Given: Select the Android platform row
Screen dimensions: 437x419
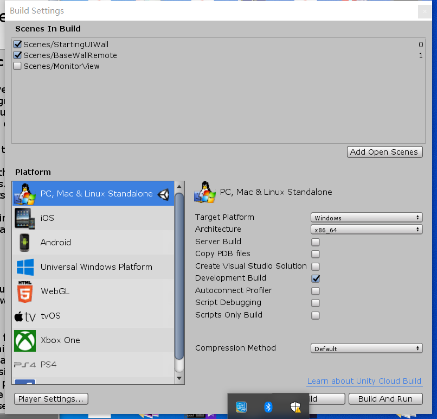Looking at the screenshot, I should [x=93, y=243].
